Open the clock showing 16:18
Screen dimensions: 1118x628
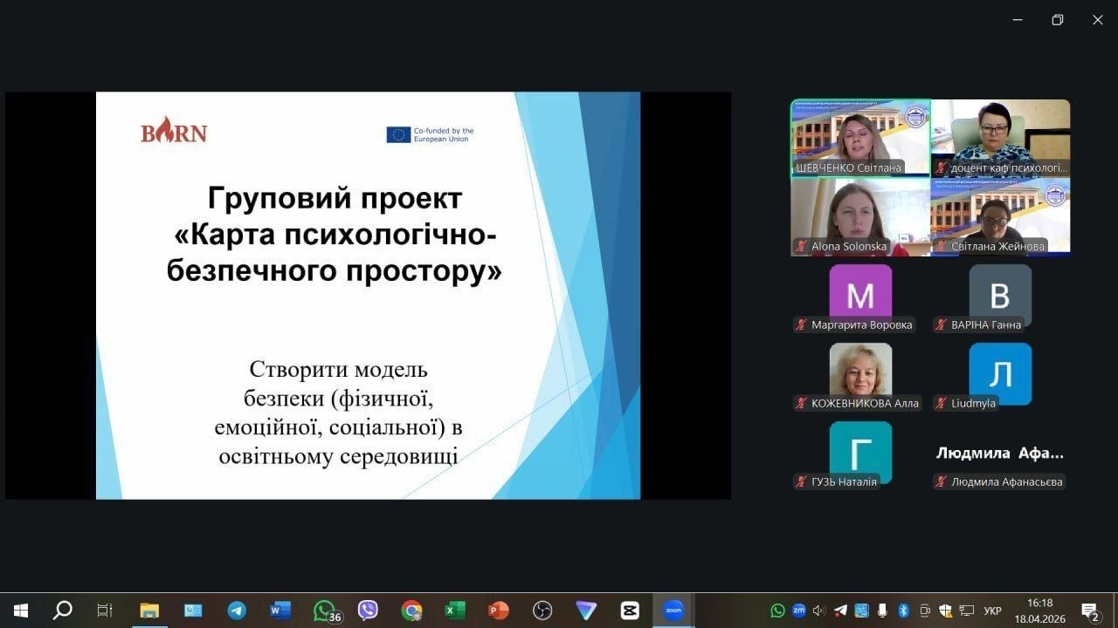(1040, 610)
